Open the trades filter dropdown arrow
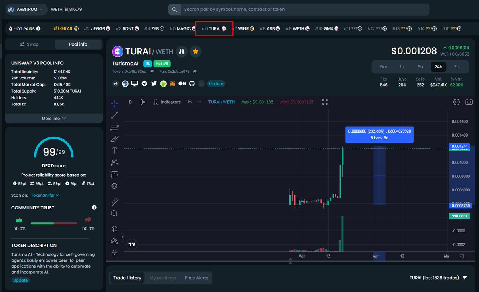The width and height of the screenshot is (479, 292). pyautogui.click(x=465, y=278)
